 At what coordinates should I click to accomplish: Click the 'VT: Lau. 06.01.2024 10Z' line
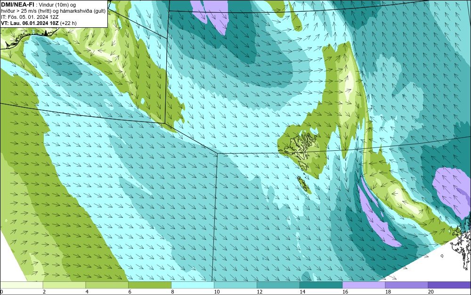(30, 23)
